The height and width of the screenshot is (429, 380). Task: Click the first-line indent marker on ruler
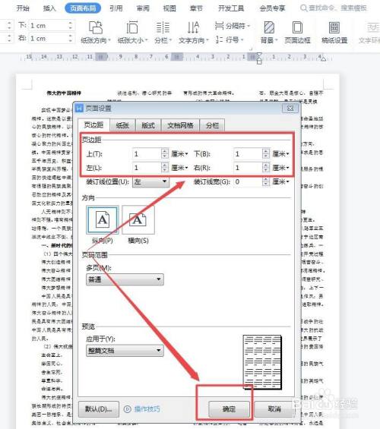point(259,55)
